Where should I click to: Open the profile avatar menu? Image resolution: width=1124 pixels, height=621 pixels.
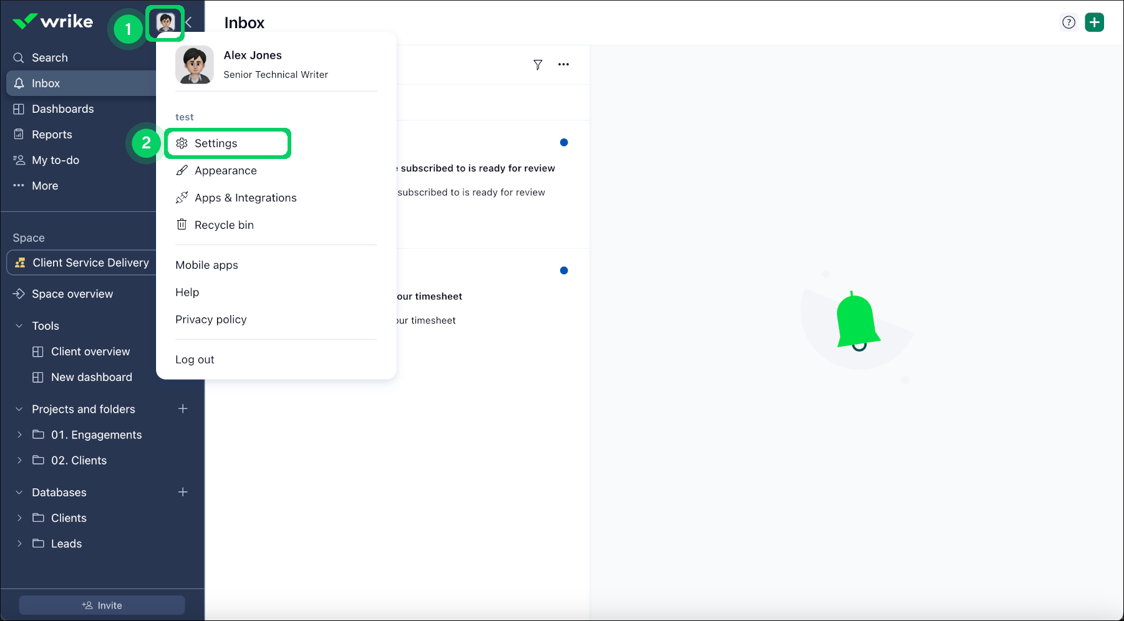165,23
